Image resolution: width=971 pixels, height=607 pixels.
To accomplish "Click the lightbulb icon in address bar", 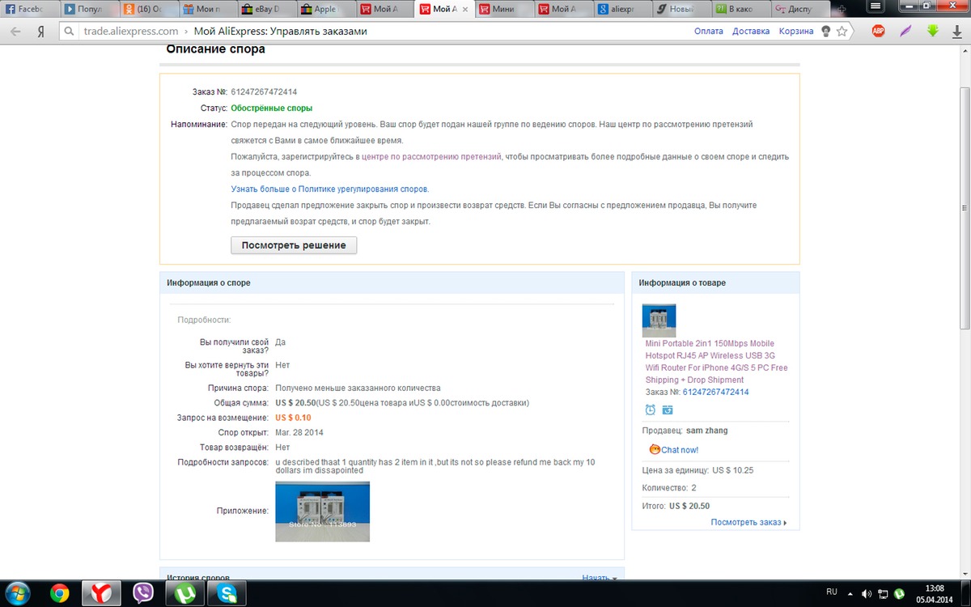I will tap(826, 32).
